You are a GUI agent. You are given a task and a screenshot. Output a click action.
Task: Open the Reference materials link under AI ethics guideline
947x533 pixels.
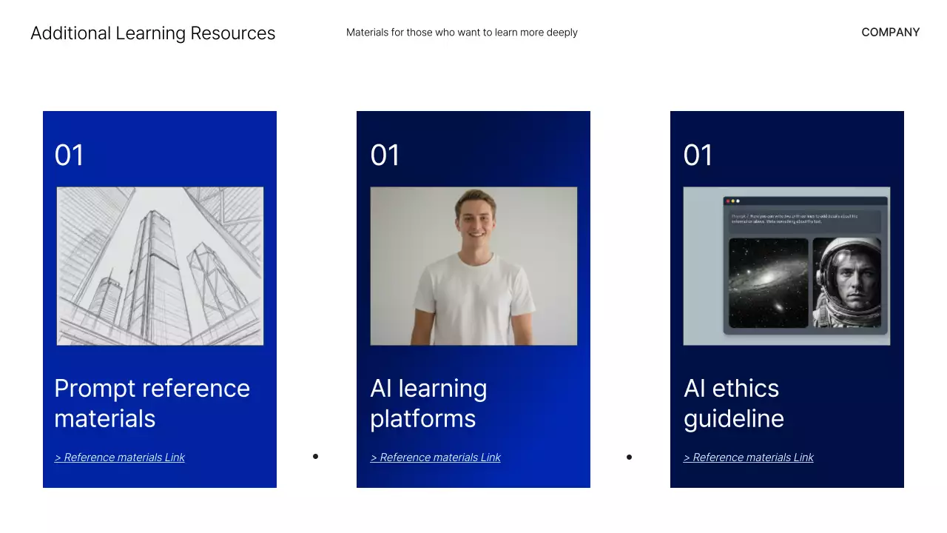(x=749, y=457)
